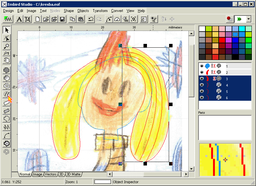Open dropdown arrow next to run button
The width and height of the screenshot is (256, 186).
(x=249, y=19)
